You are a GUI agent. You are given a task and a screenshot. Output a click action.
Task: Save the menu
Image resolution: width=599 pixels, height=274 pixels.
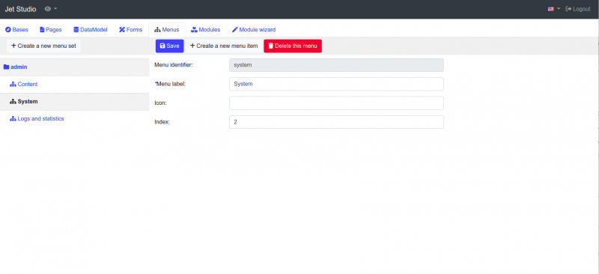pos(170,46)
